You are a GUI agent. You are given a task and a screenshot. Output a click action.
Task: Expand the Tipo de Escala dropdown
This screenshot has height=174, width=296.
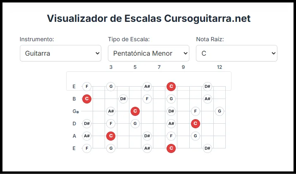tap(148, 53)
